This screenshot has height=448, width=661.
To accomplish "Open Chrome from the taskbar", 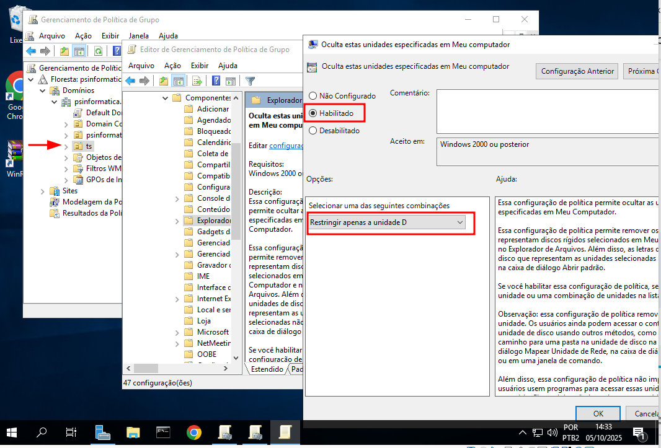I will point(194,432).
